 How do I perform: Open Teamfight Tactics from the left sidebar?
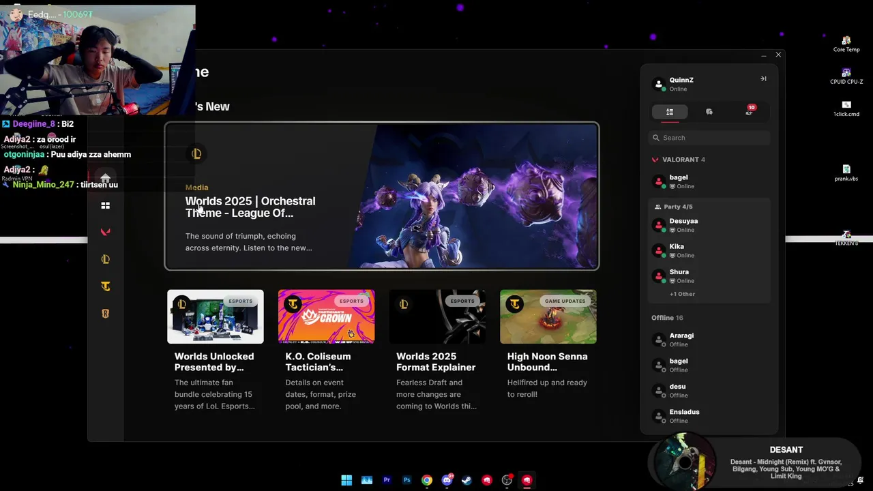pos(105,286)
